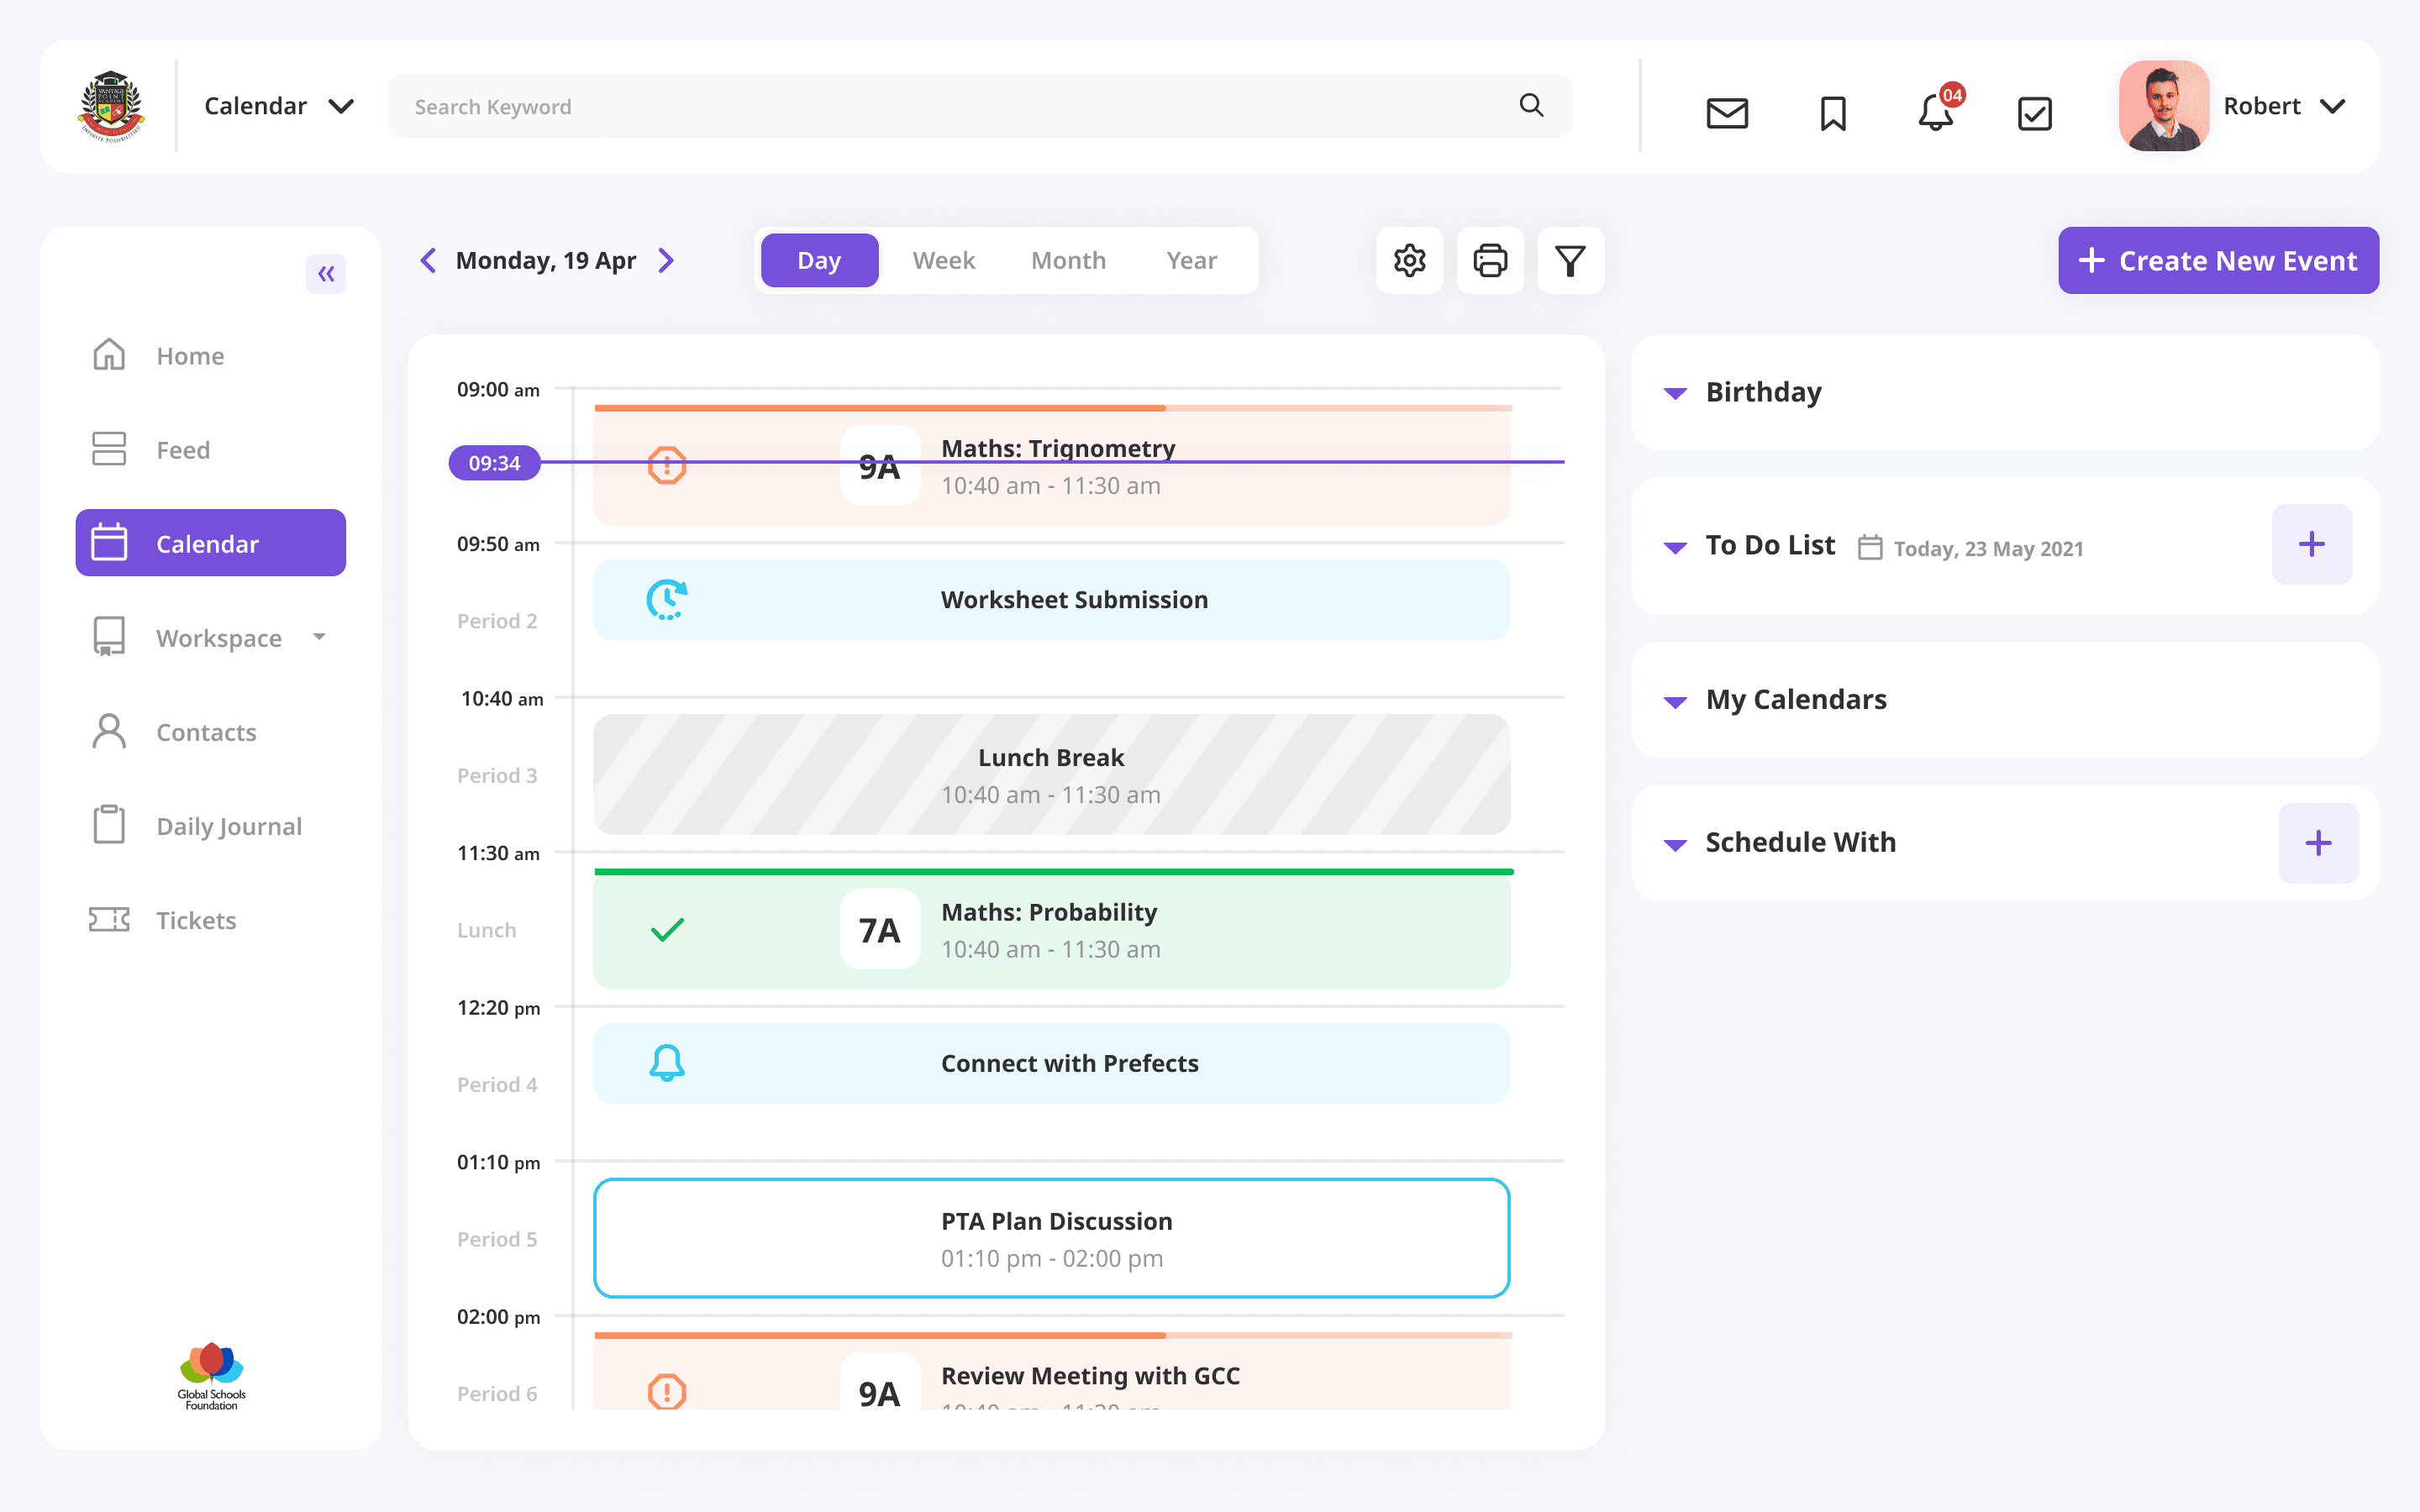Open calendar settings gear icon

[x=1409, y=261]
